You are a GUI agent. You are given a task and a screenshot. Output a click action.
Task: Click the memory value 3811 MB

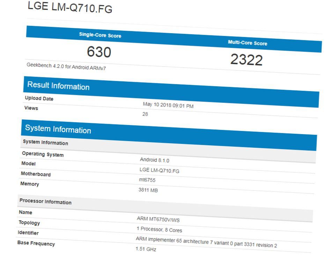(148, 190)
